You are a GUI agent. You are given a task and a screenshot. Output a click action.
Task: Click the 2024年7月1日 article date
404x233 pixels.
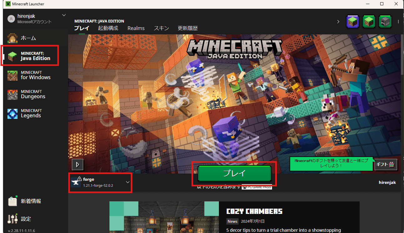[253, 221]
